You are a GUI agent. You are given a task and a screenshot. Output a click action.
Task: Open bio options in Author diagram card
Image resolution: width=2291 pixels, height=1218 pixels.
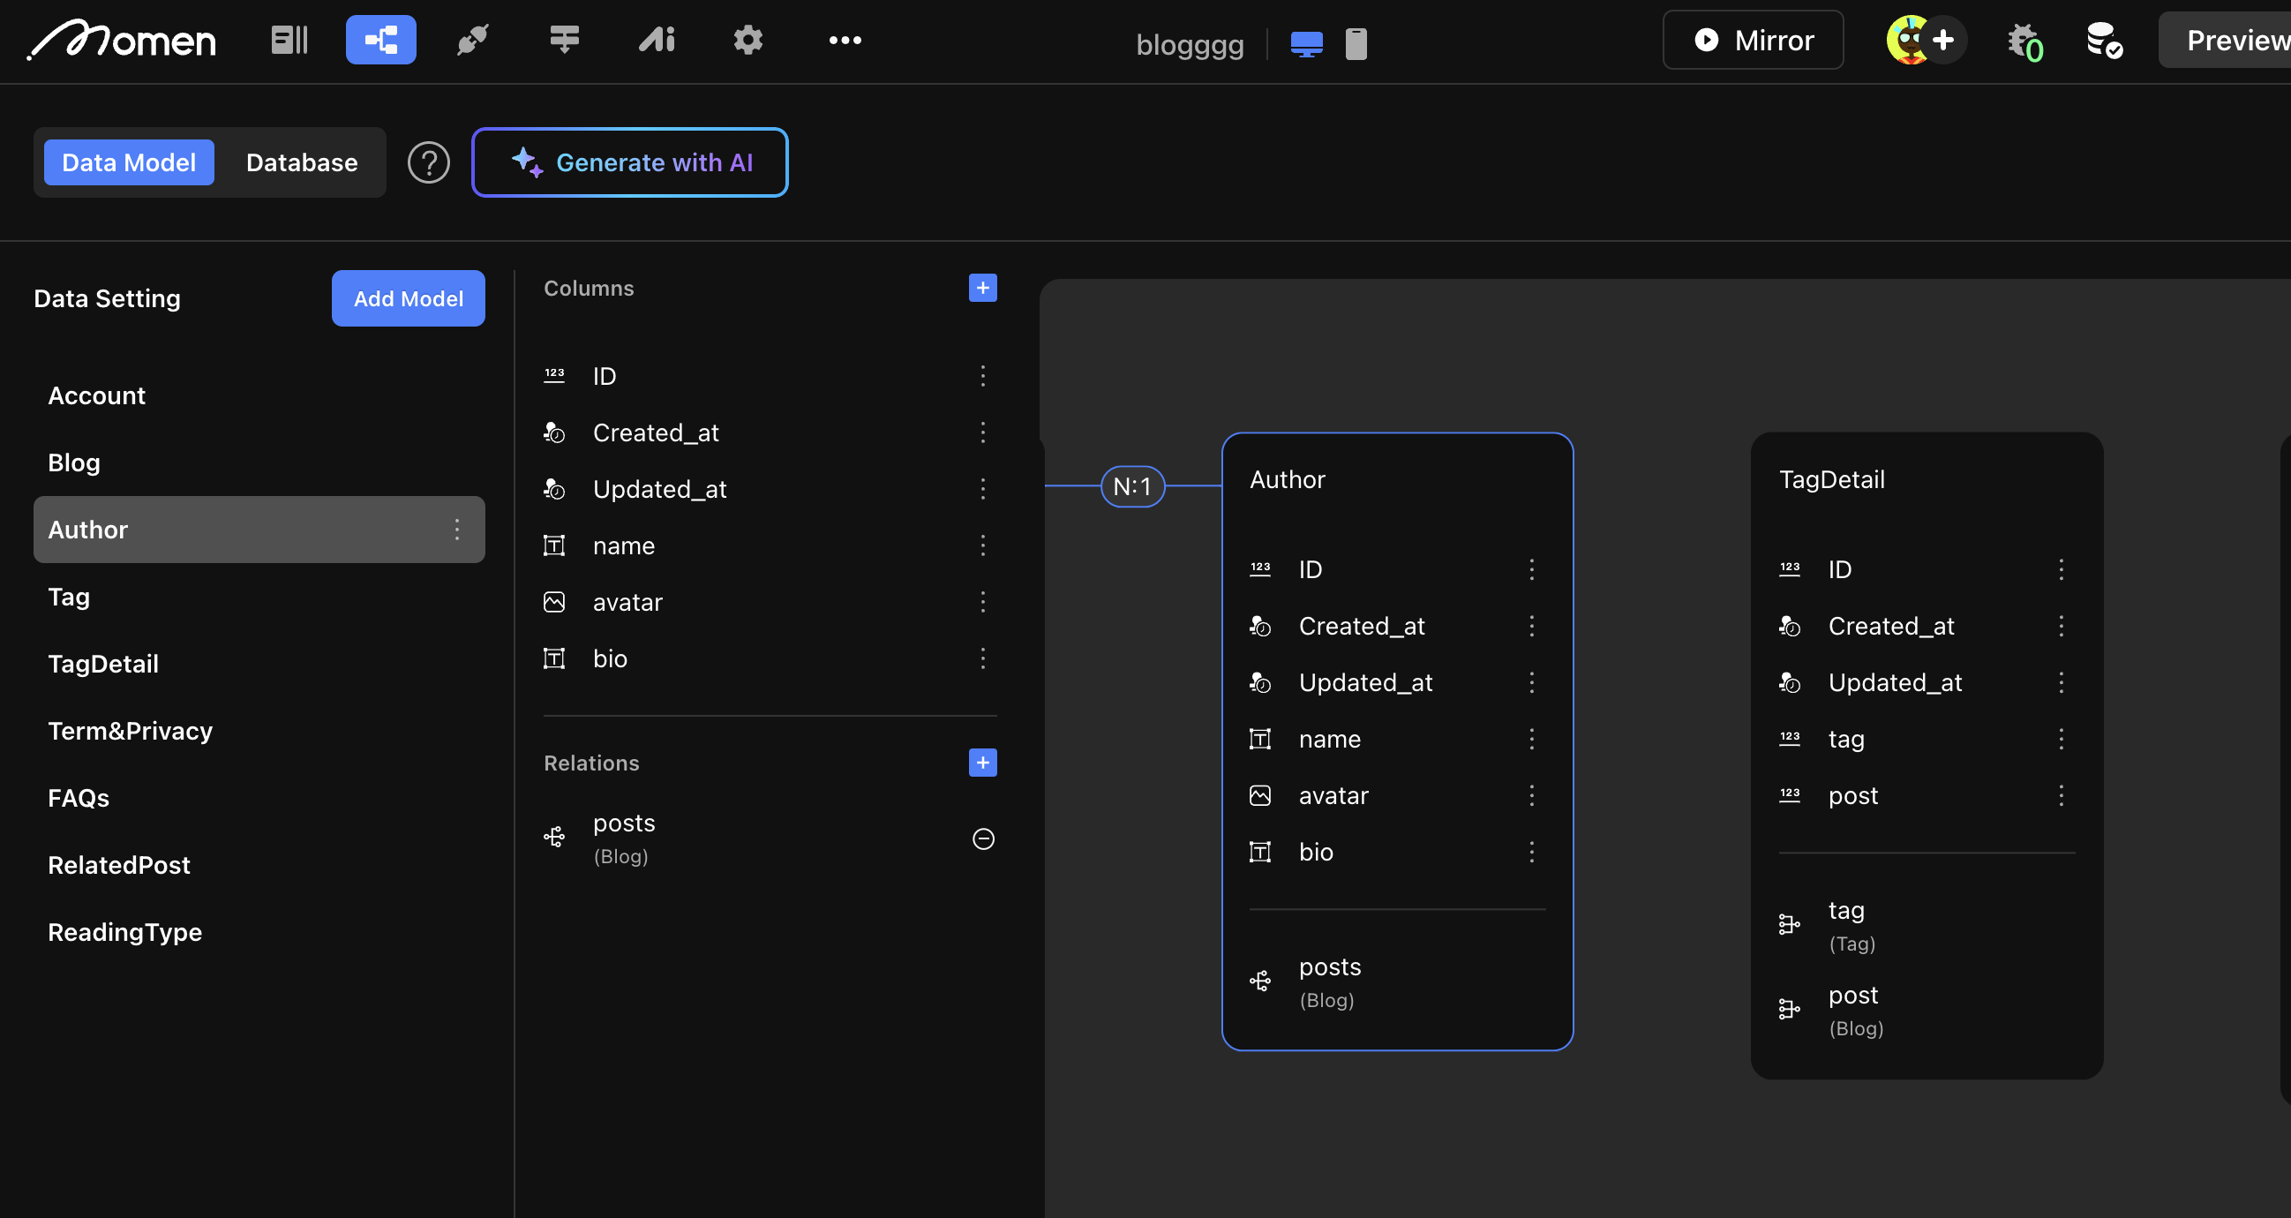click(1531, 853)
